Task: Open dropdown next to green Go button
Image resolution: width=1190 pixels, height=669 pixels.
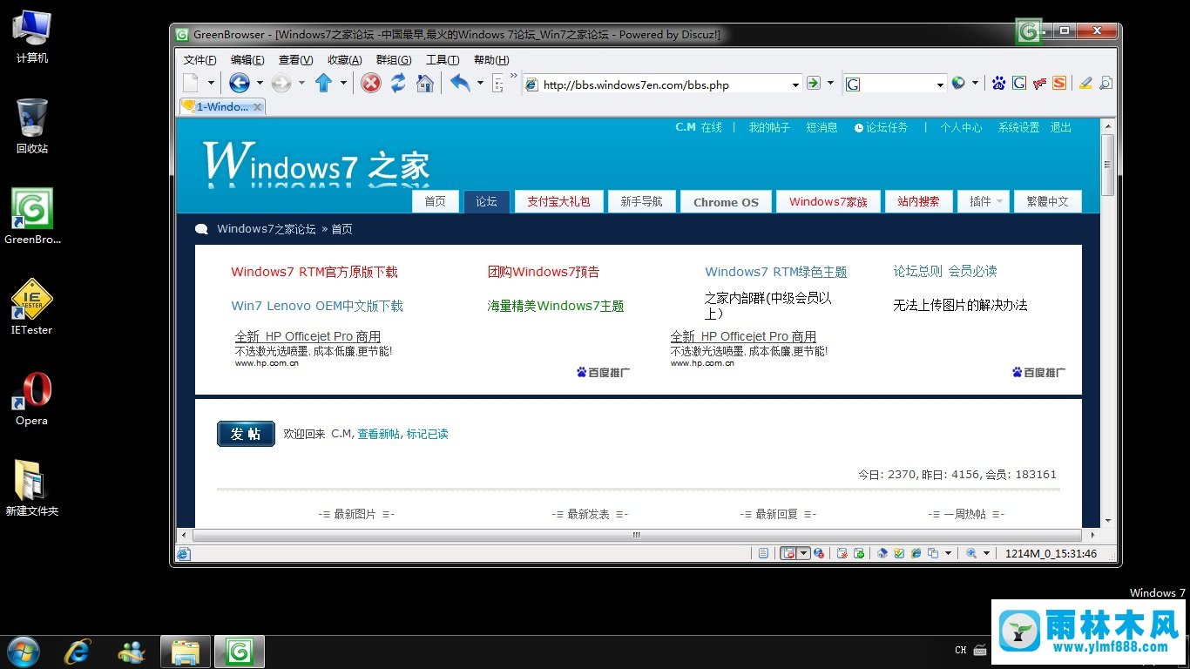Action: click(x=830, y=84)
